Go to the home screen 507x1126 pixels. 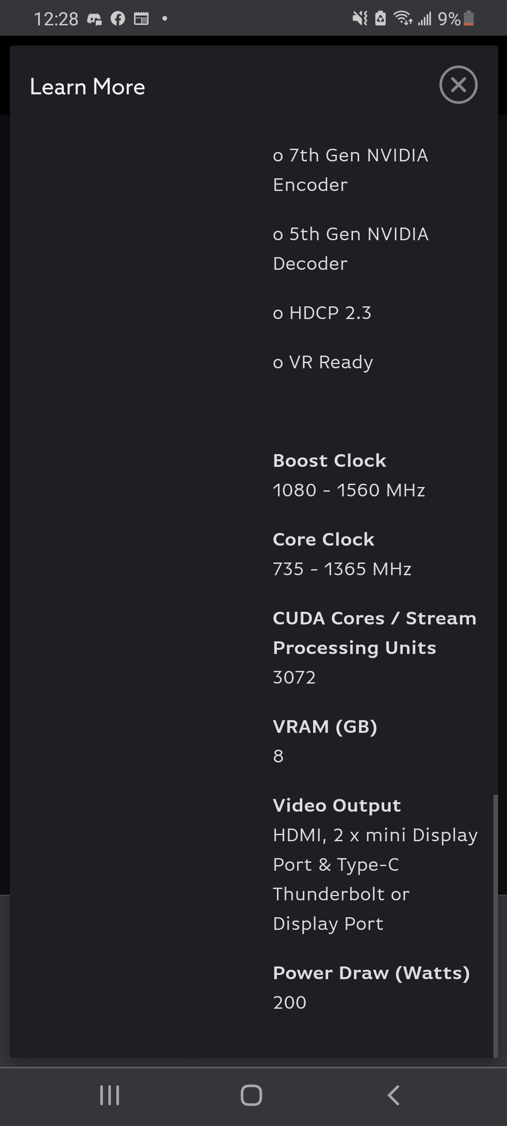(x=251, y=1096)
